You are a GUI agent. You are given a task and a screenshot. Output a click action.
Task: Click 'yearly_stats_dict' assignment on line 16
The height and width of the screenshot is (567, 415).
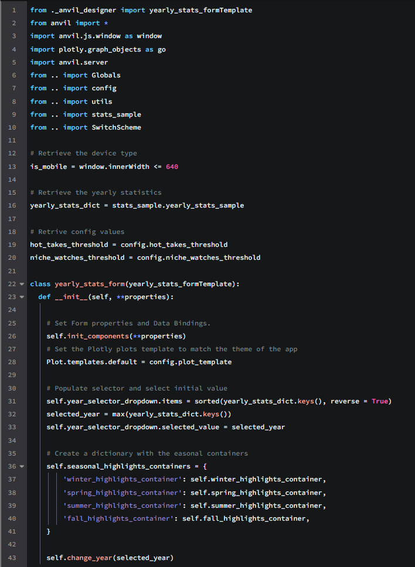pos(65,206)
